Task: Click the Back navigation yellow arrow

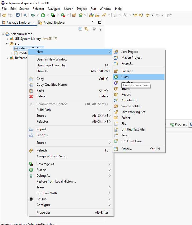Action: (148, 15)
